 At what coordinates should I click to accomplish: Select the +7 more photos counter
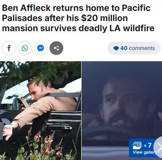(147, 145)
